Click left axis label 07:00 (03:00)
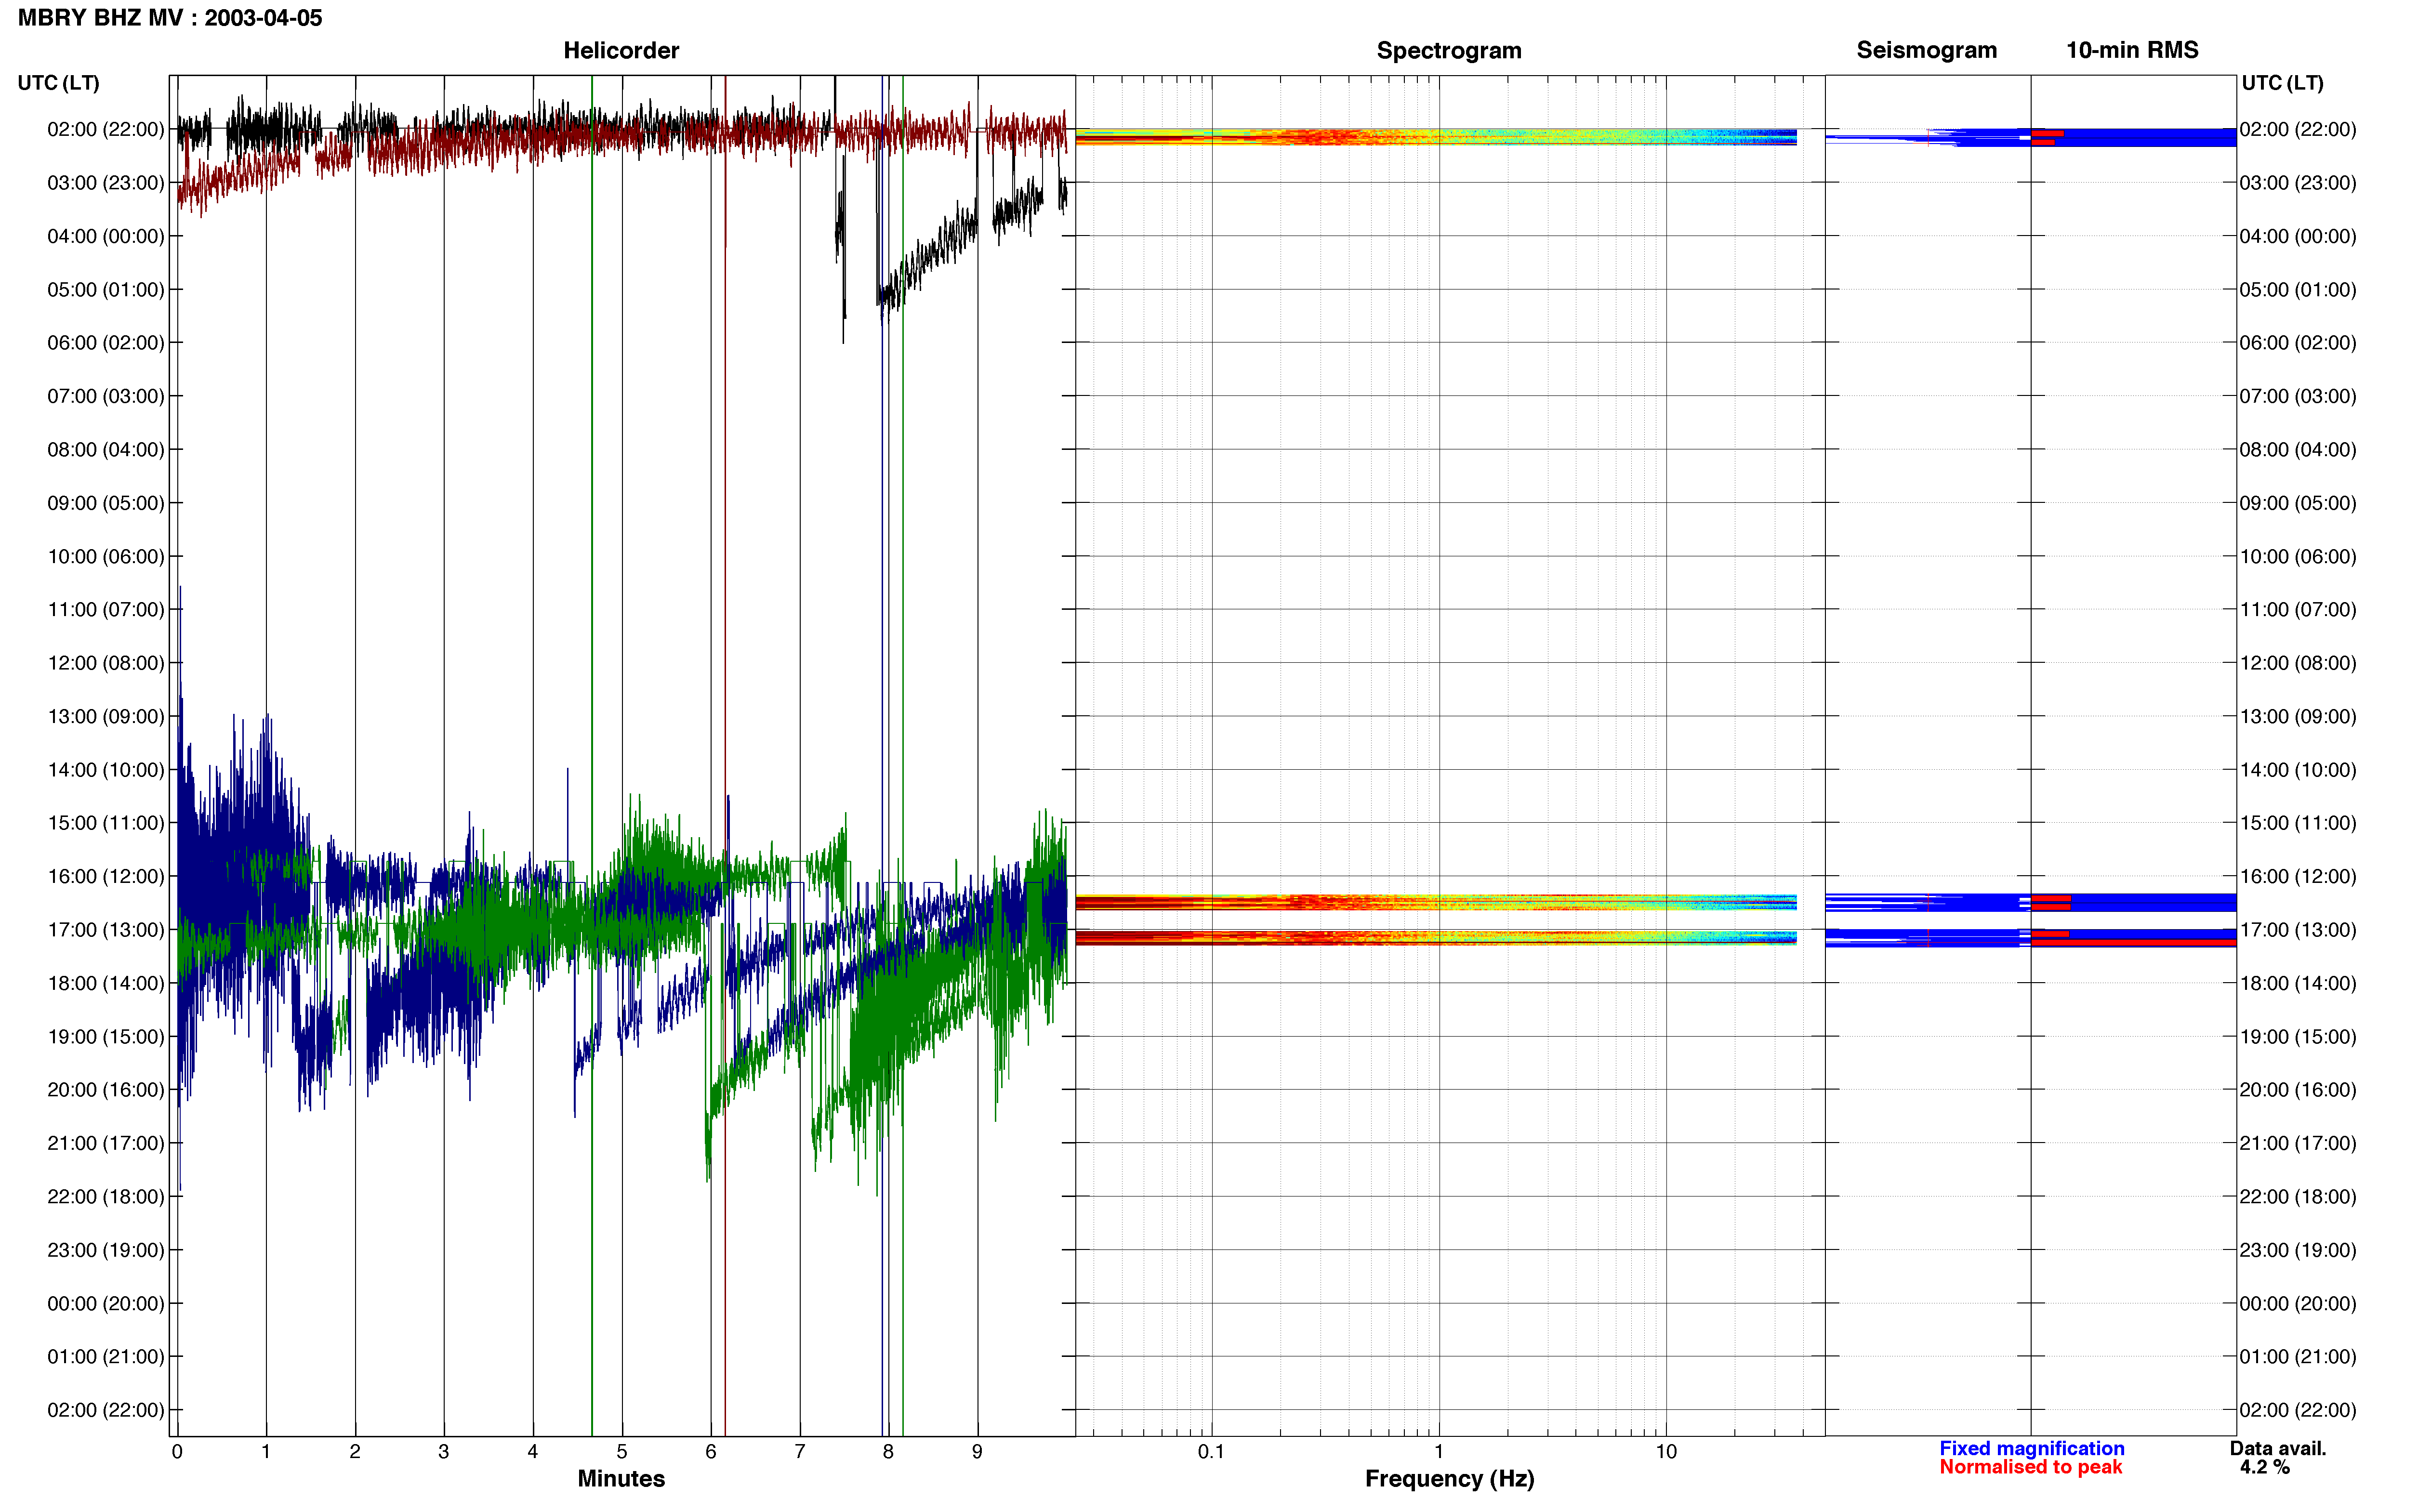This screenshot has width=2418, height=1512. [x=106, y=396]
